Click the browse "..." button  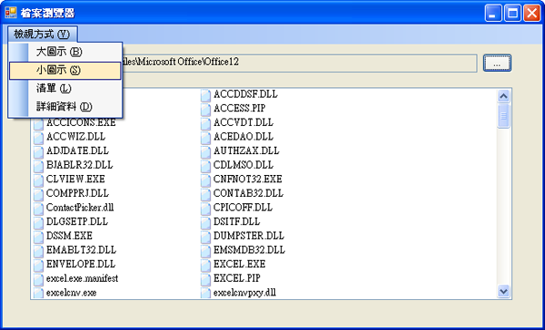(x=497, y=63)
